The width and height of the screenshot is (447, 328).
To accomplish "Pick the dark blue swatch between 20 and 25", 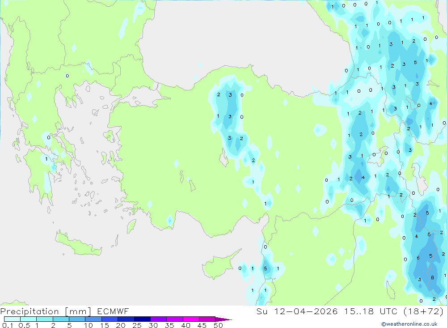I will [x=126, y=319].
